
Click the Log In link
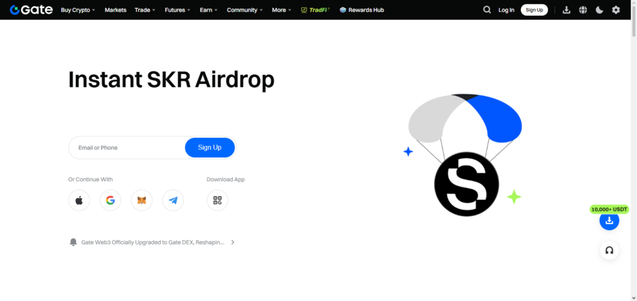click(506, 10)
